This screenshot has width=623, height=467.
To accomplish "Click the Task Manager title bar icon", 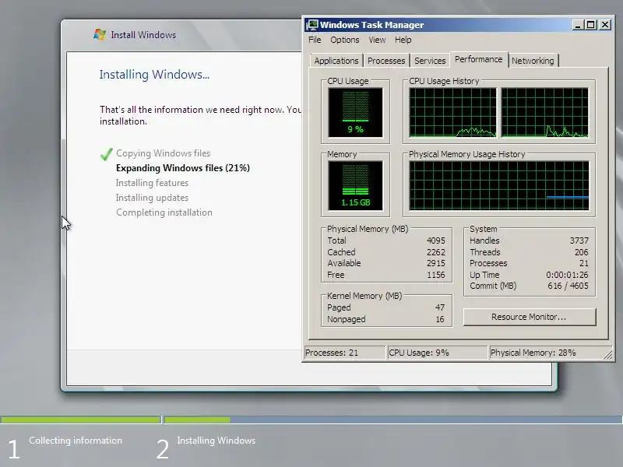I will 312,25.
